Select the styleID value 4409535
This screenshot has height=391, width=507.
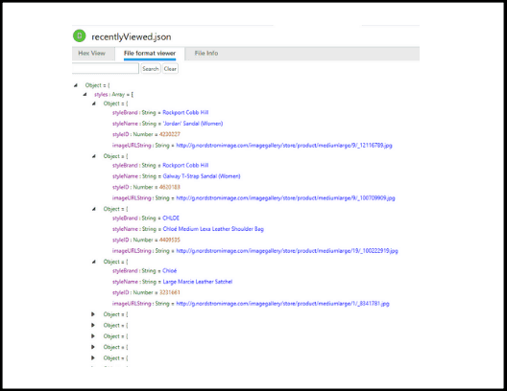[x=169, y=240]
